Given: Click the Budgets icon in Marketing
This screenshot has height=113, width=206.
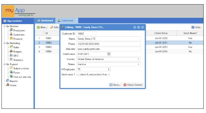Looking at the screenshot, I should (11, 51).
